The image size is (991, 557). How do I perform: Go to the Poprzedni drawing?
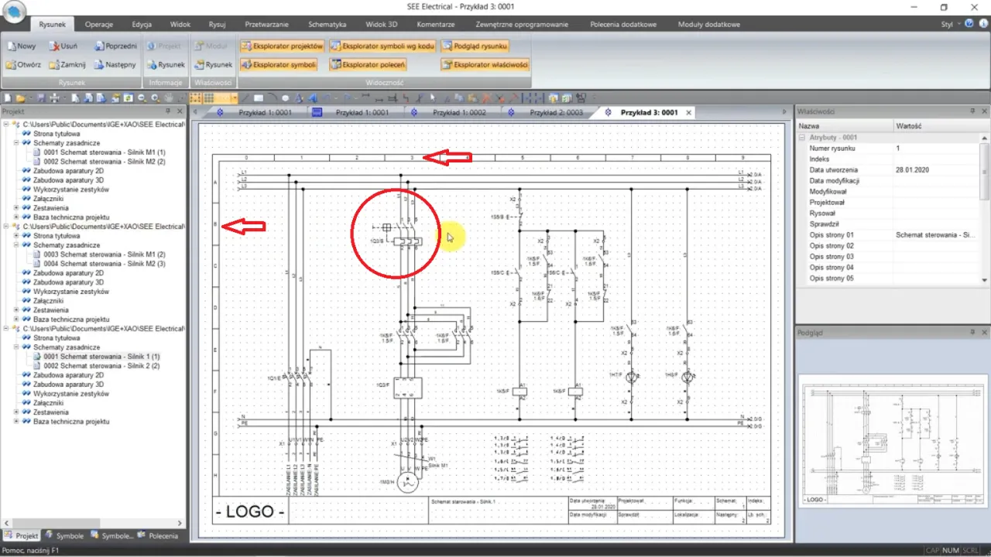pos(115,46)
